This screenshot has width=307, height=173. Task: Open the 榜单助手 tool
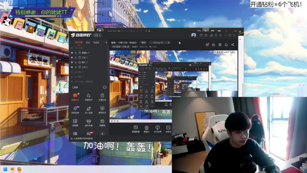click(x=102, y=110)
